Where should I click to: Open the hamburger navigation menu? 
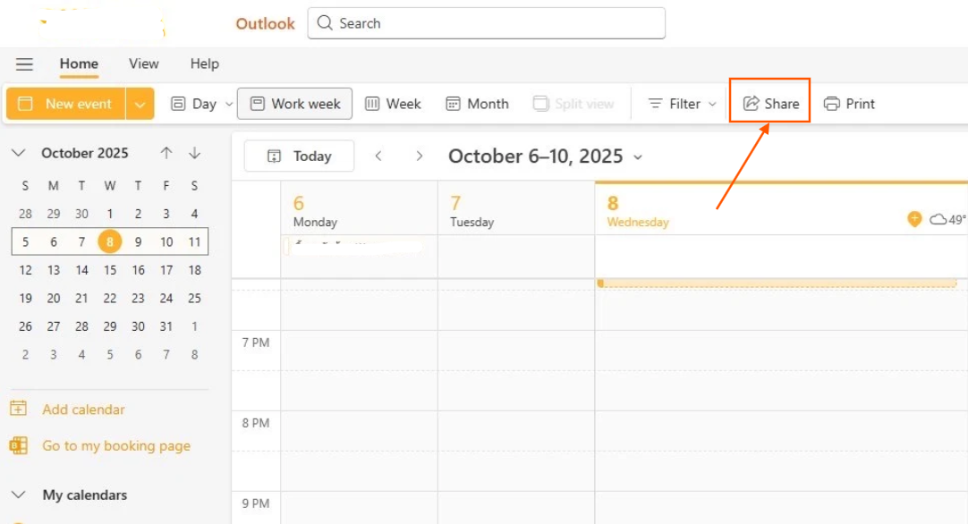click(x=24, y=64)
